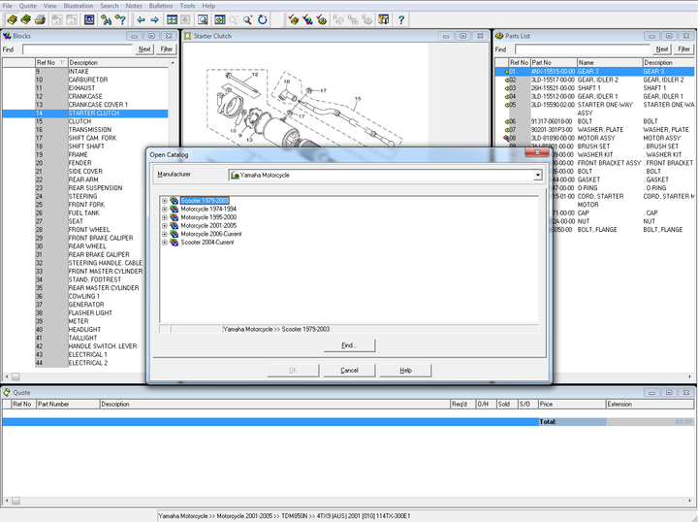
Task: Select the SHAFT 1 parts row
Action: click(x=594, y=88)
